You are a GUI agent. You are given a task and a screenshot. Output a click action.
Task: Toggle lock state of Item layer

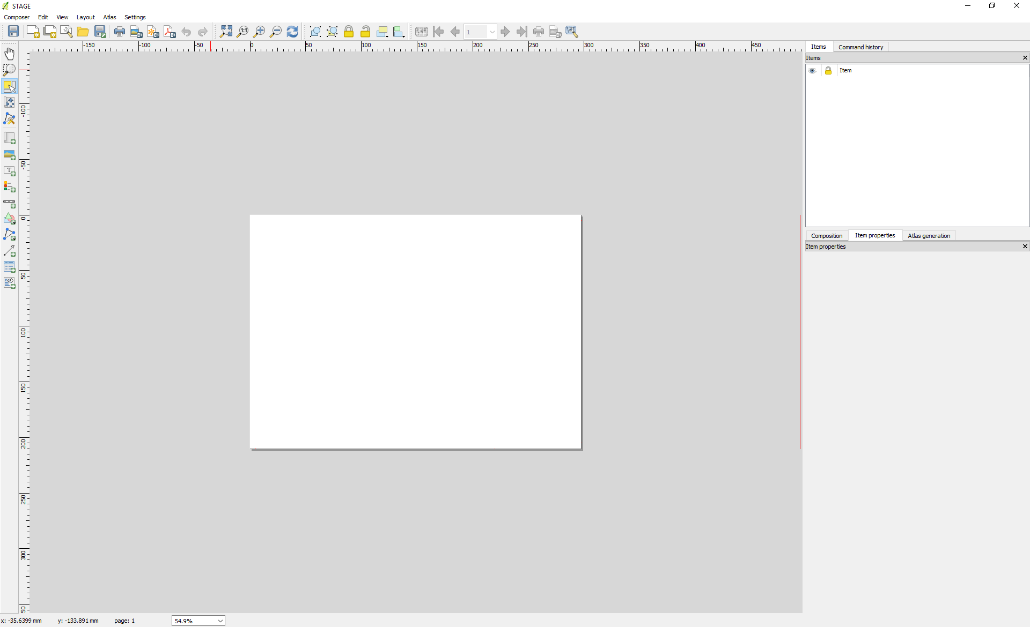click(828, 70)
